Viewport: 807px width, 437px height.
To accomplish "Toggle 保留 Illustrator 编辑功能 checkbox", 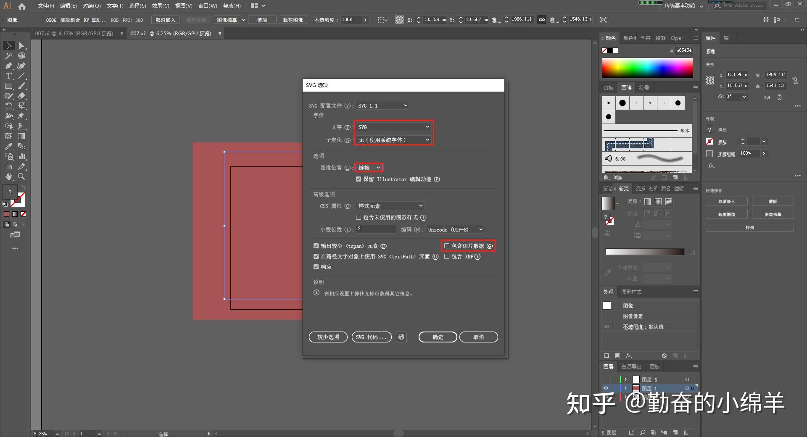I will [359, 179].
